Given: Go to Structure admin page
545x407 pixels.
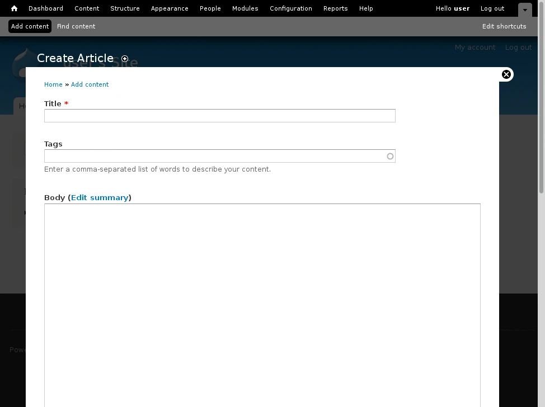Looking at the screenshot, I should tap(125, 8).
